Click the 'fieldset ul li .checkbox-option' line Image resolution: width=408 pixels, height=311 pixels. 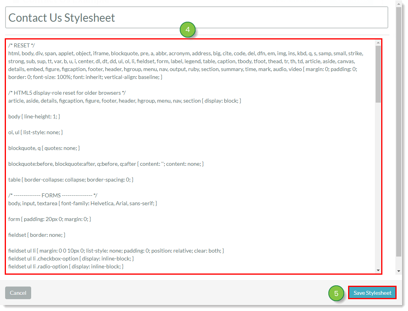point(71,259)
